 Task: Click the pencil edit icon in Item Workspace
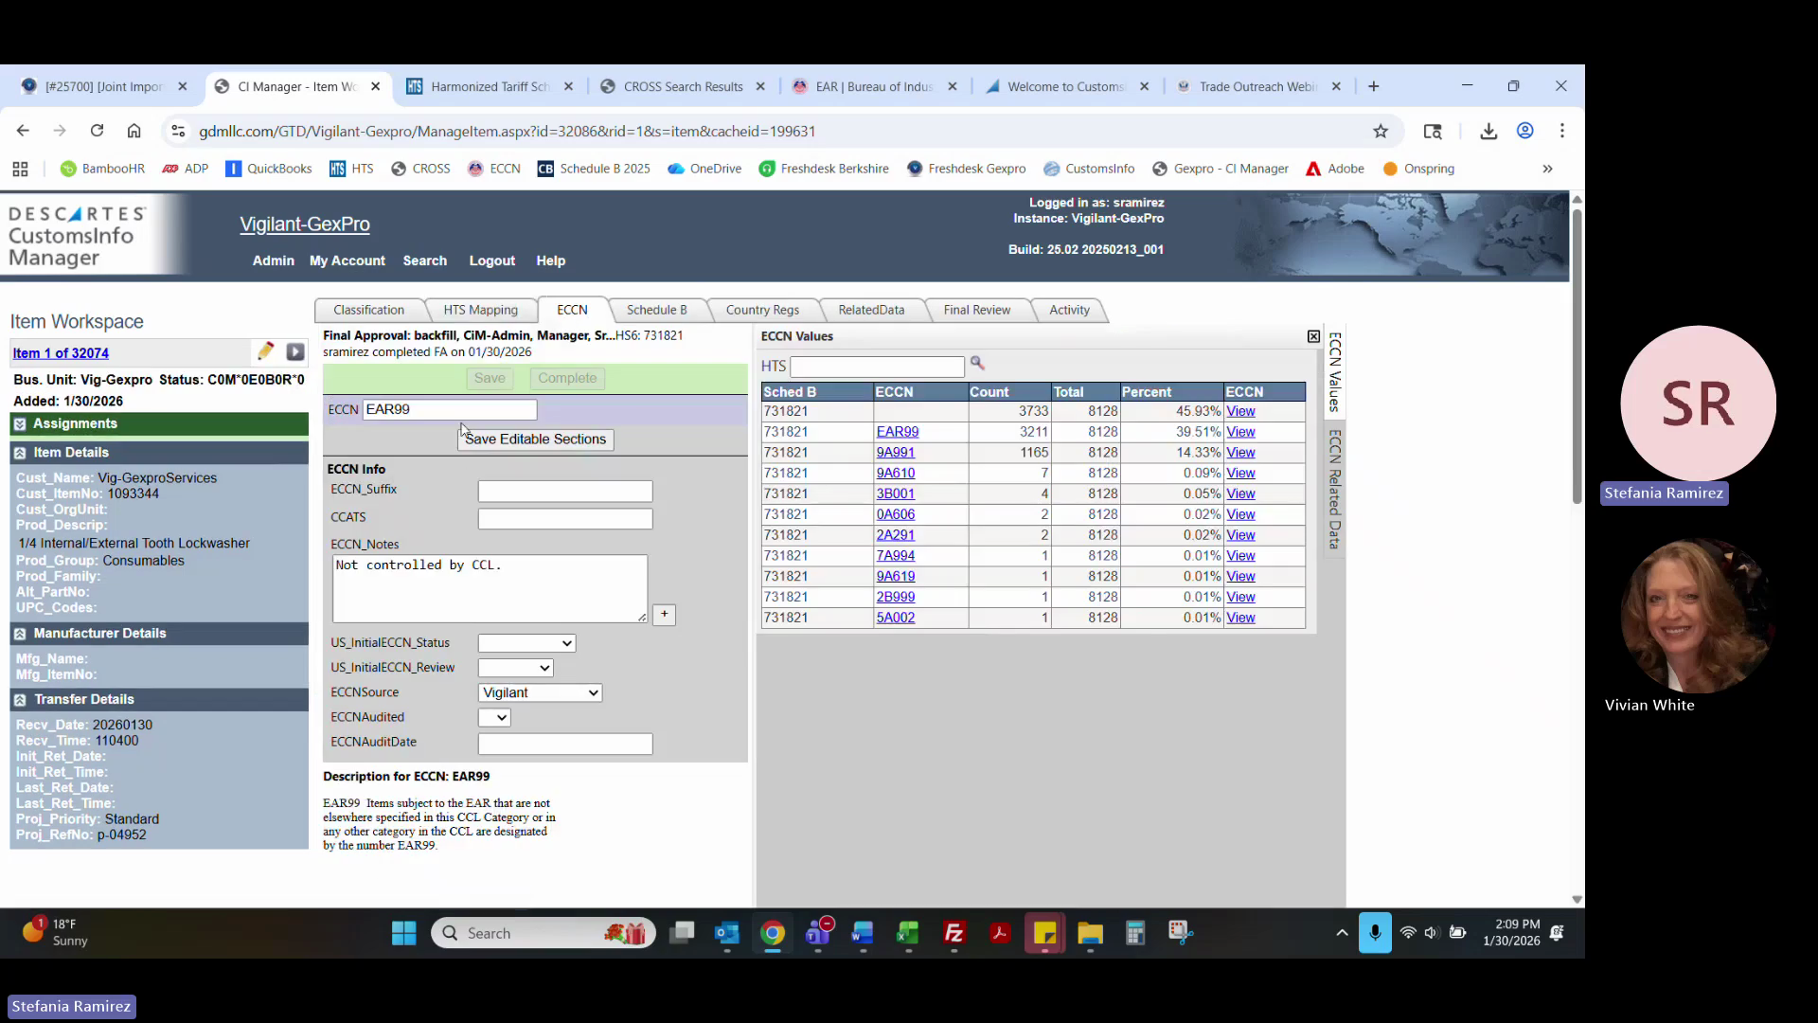point(265,351)
